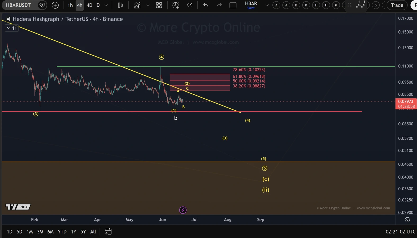This screenshot has width=417, height=238.
Task: Click the TradingView PRO logo
Action: (18, 207)
